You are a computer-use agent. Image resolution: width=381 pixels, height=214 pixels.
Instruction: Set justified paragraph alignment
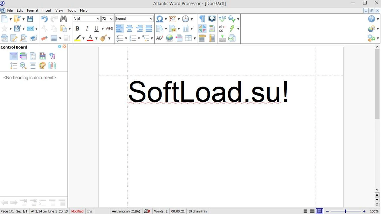click(149, 29)
